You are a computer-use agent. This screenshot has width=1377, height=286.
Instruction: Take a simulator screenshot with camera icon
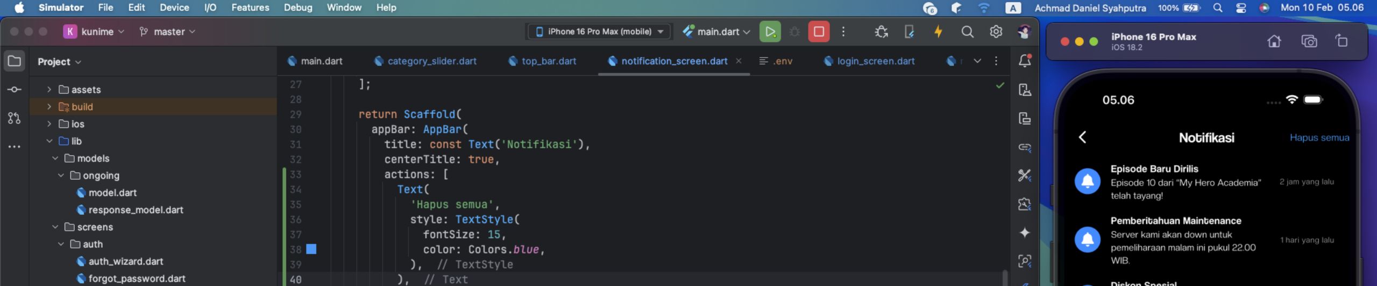click(1309, 41)
